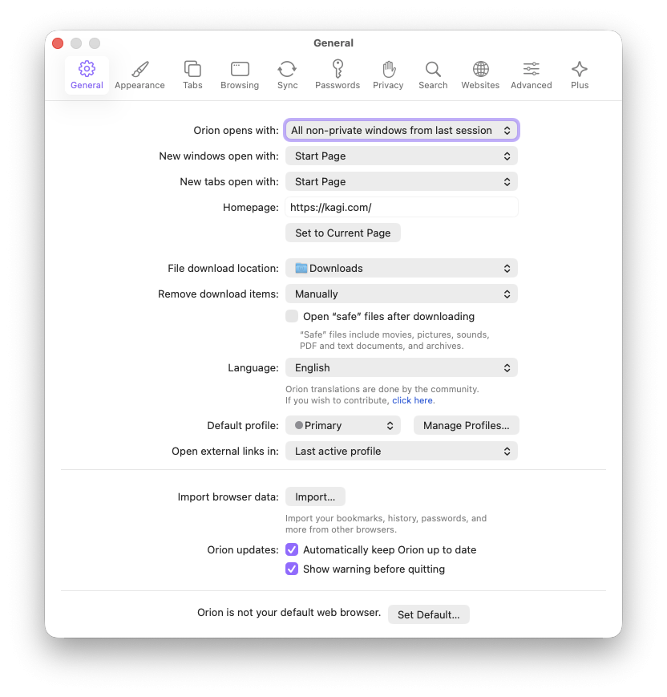Open the Orion Plus sparkle pane
Image resolution: width=667 pixels, height=697 pixels.
(580, 75)
